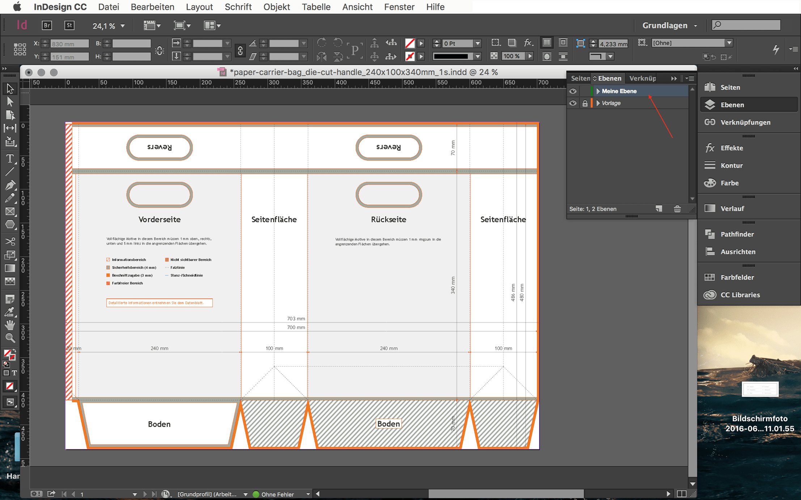Open CC Libraries panel
The width and height of the screenshot is (801, 500).
[739, 295]
